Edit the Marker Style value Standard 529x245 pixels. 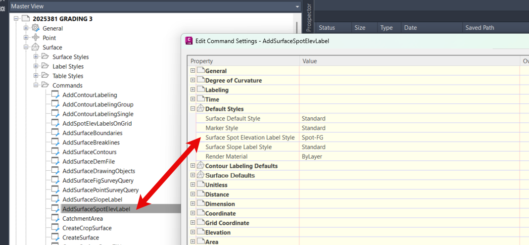tap(410, 128)
